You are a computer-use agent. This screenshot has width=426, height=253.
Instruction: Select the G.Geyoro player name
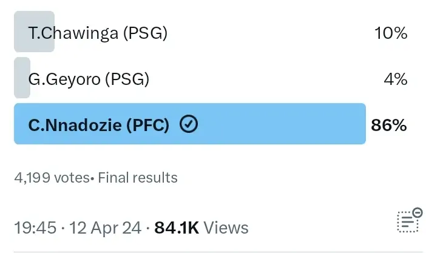coord(64,79)
